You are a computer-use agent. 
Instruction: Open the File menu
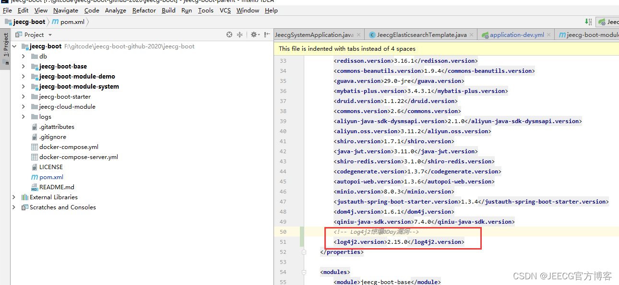tap(7, 10)
